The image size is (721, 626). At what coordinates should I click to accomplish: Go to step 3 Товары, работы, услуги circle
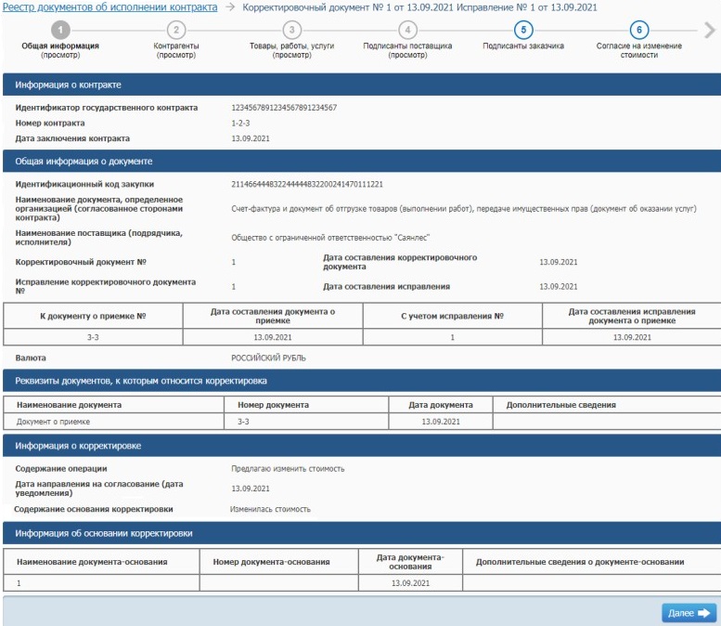pyautogui.click(x=291, y=30)
